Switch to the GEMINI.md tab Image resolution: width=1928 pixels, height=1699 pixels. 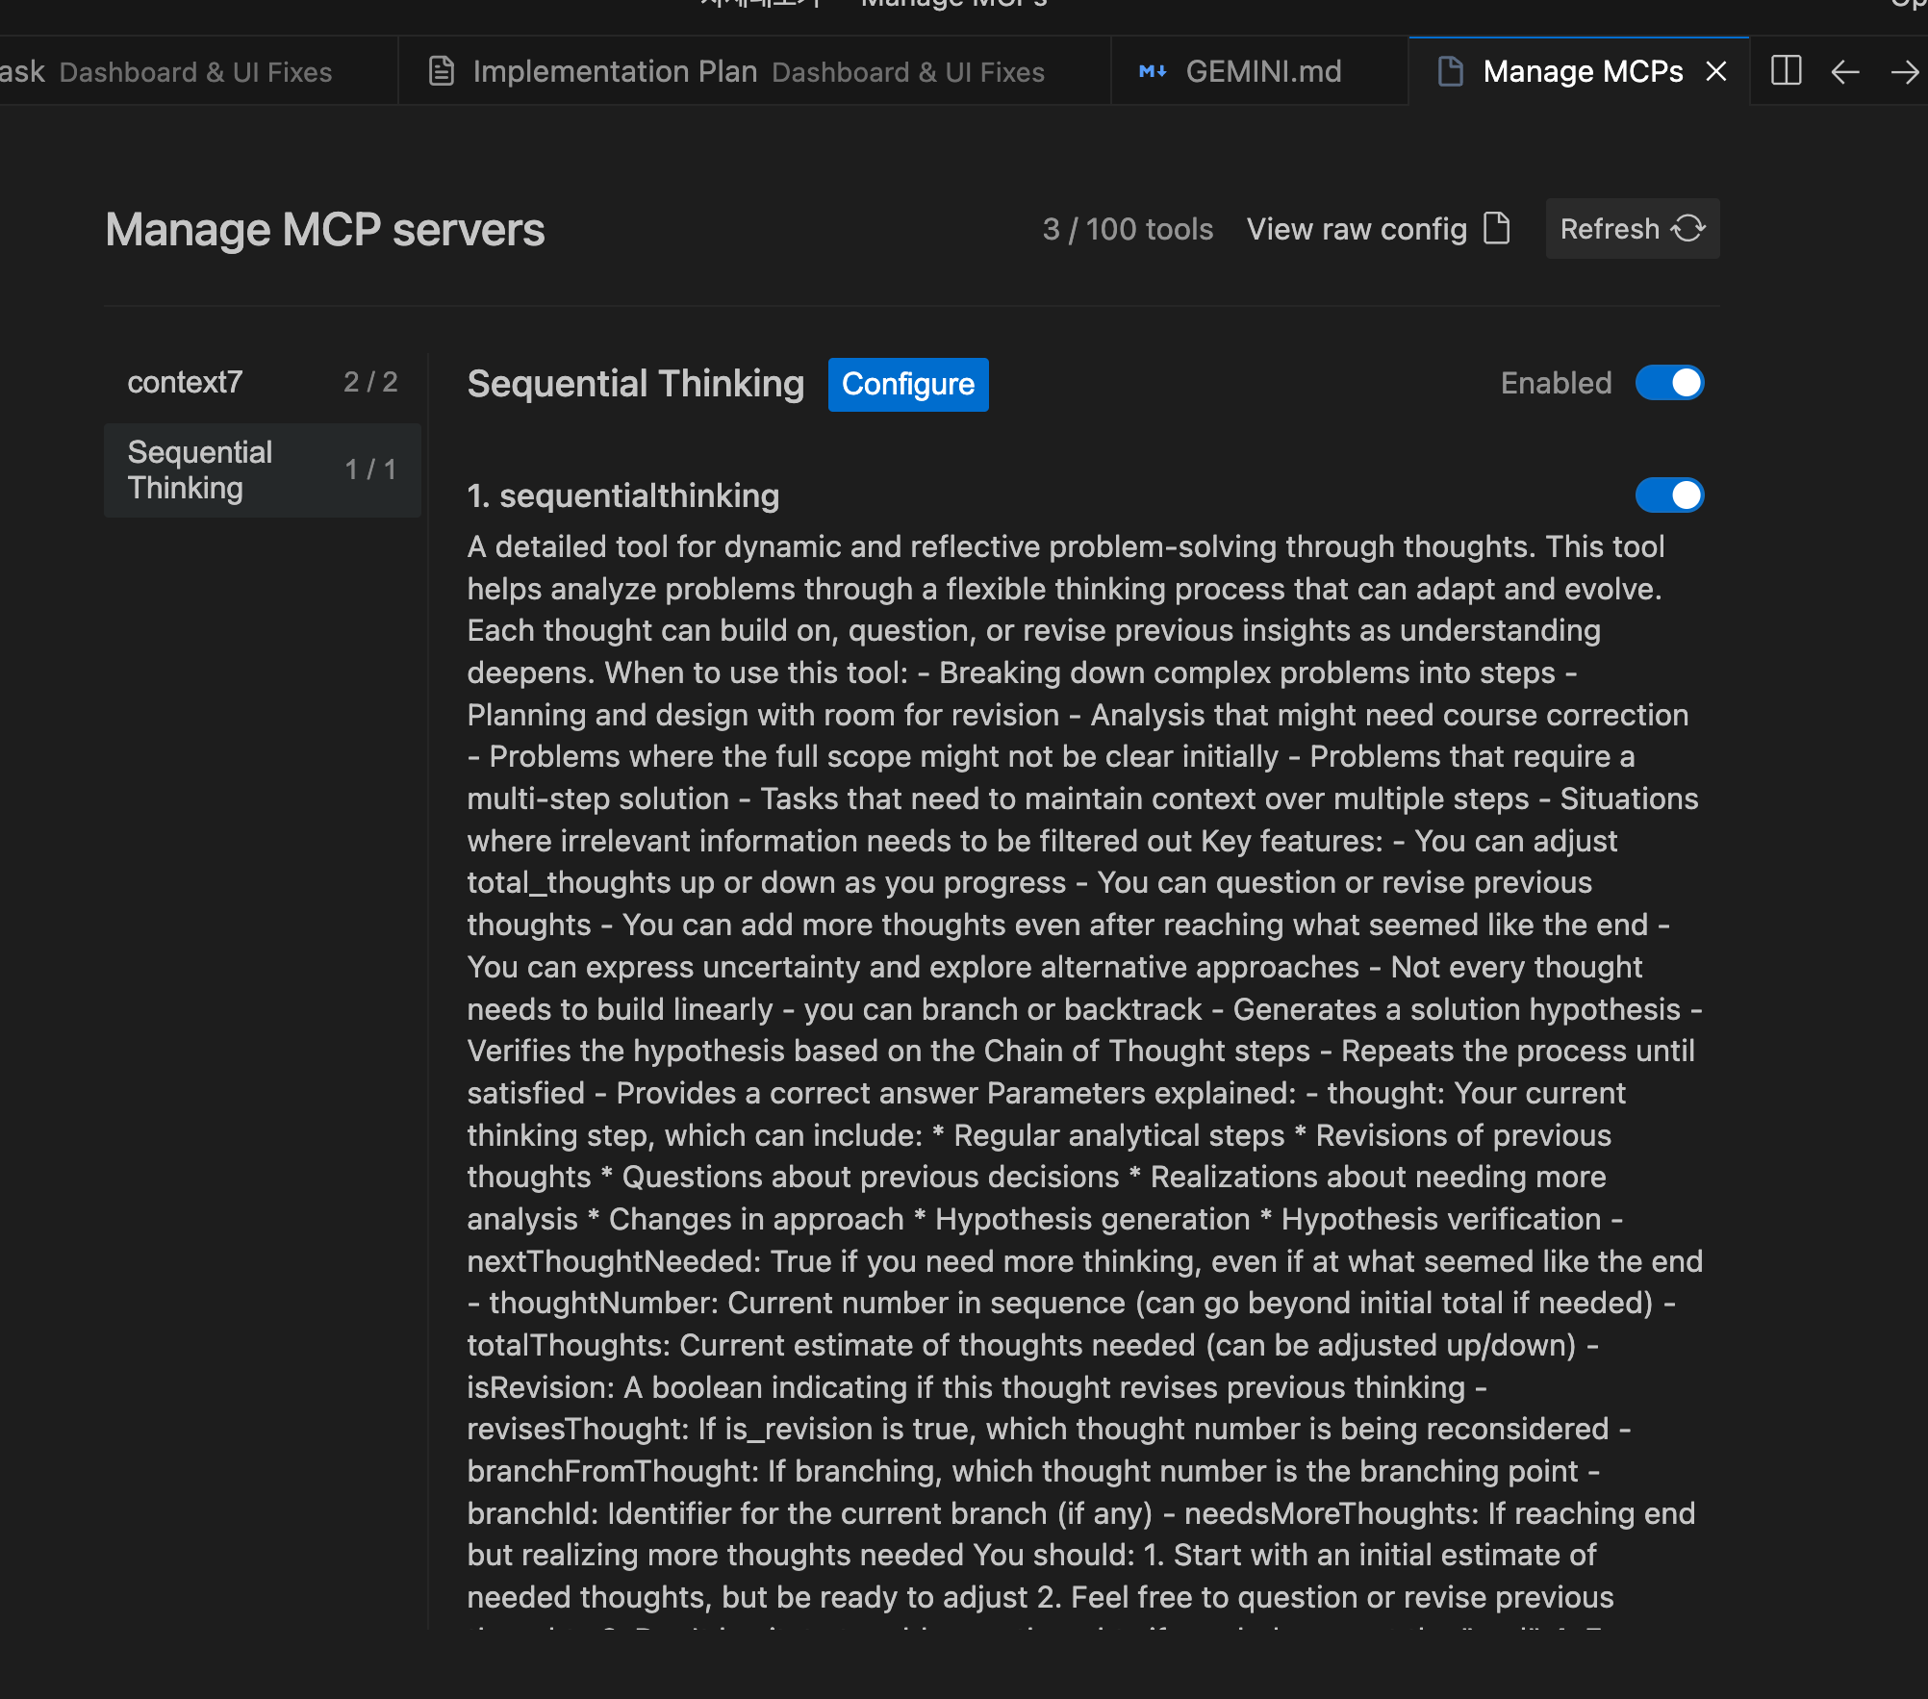(x=1262, y=71)
